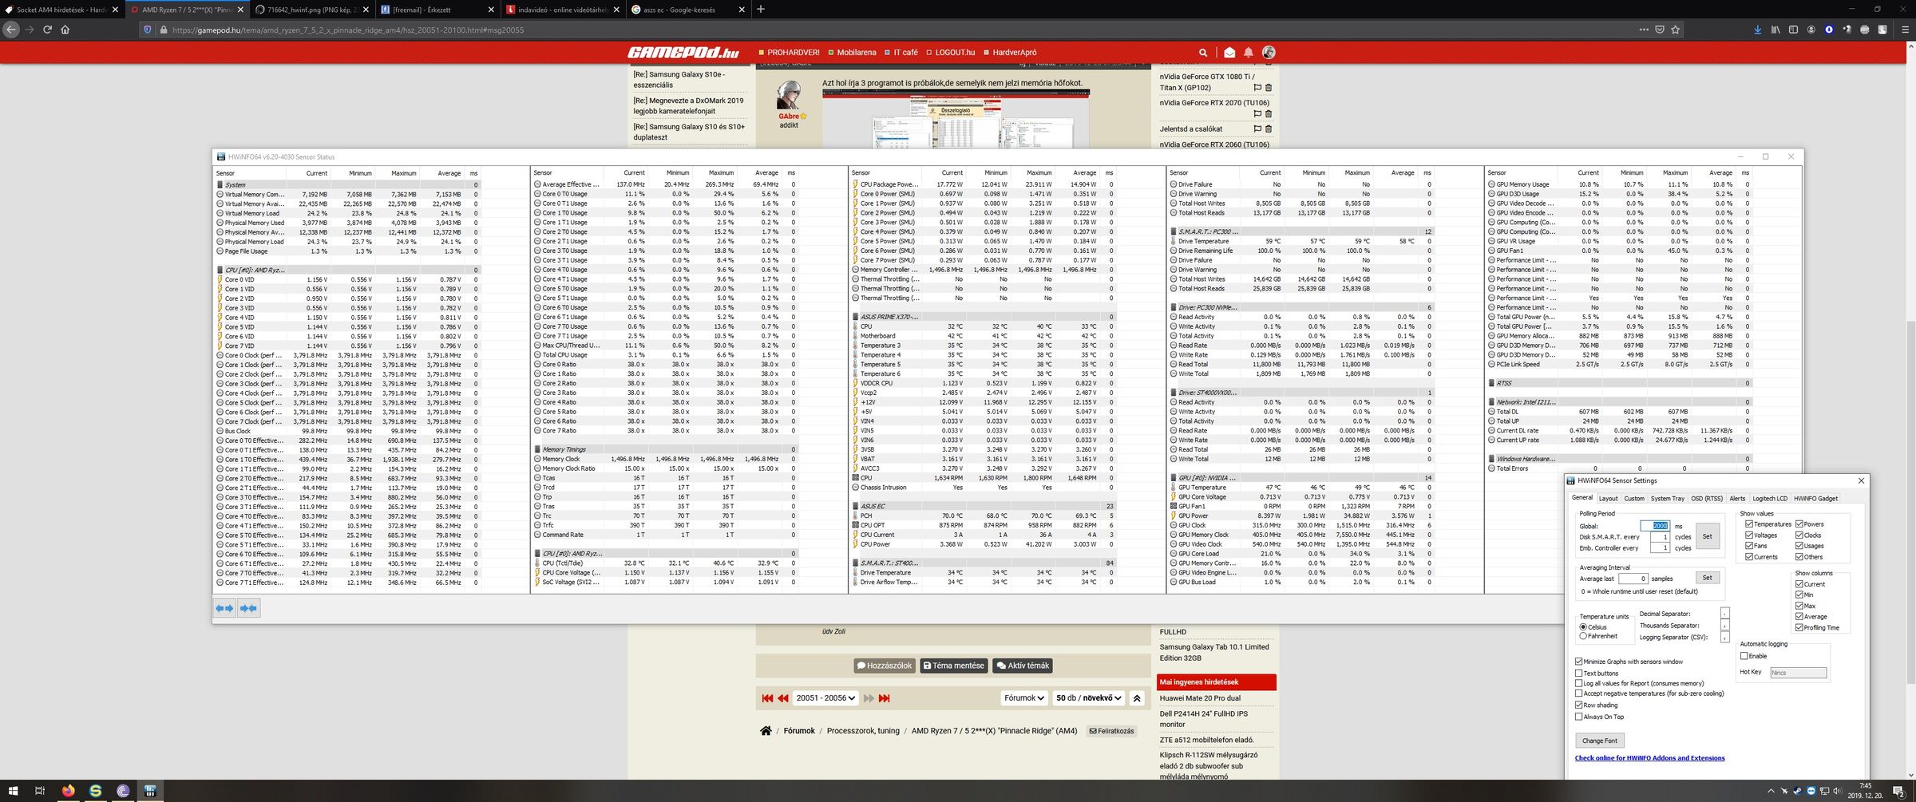Jump to first page with red skip-back icon

click(x=767, y=698)
